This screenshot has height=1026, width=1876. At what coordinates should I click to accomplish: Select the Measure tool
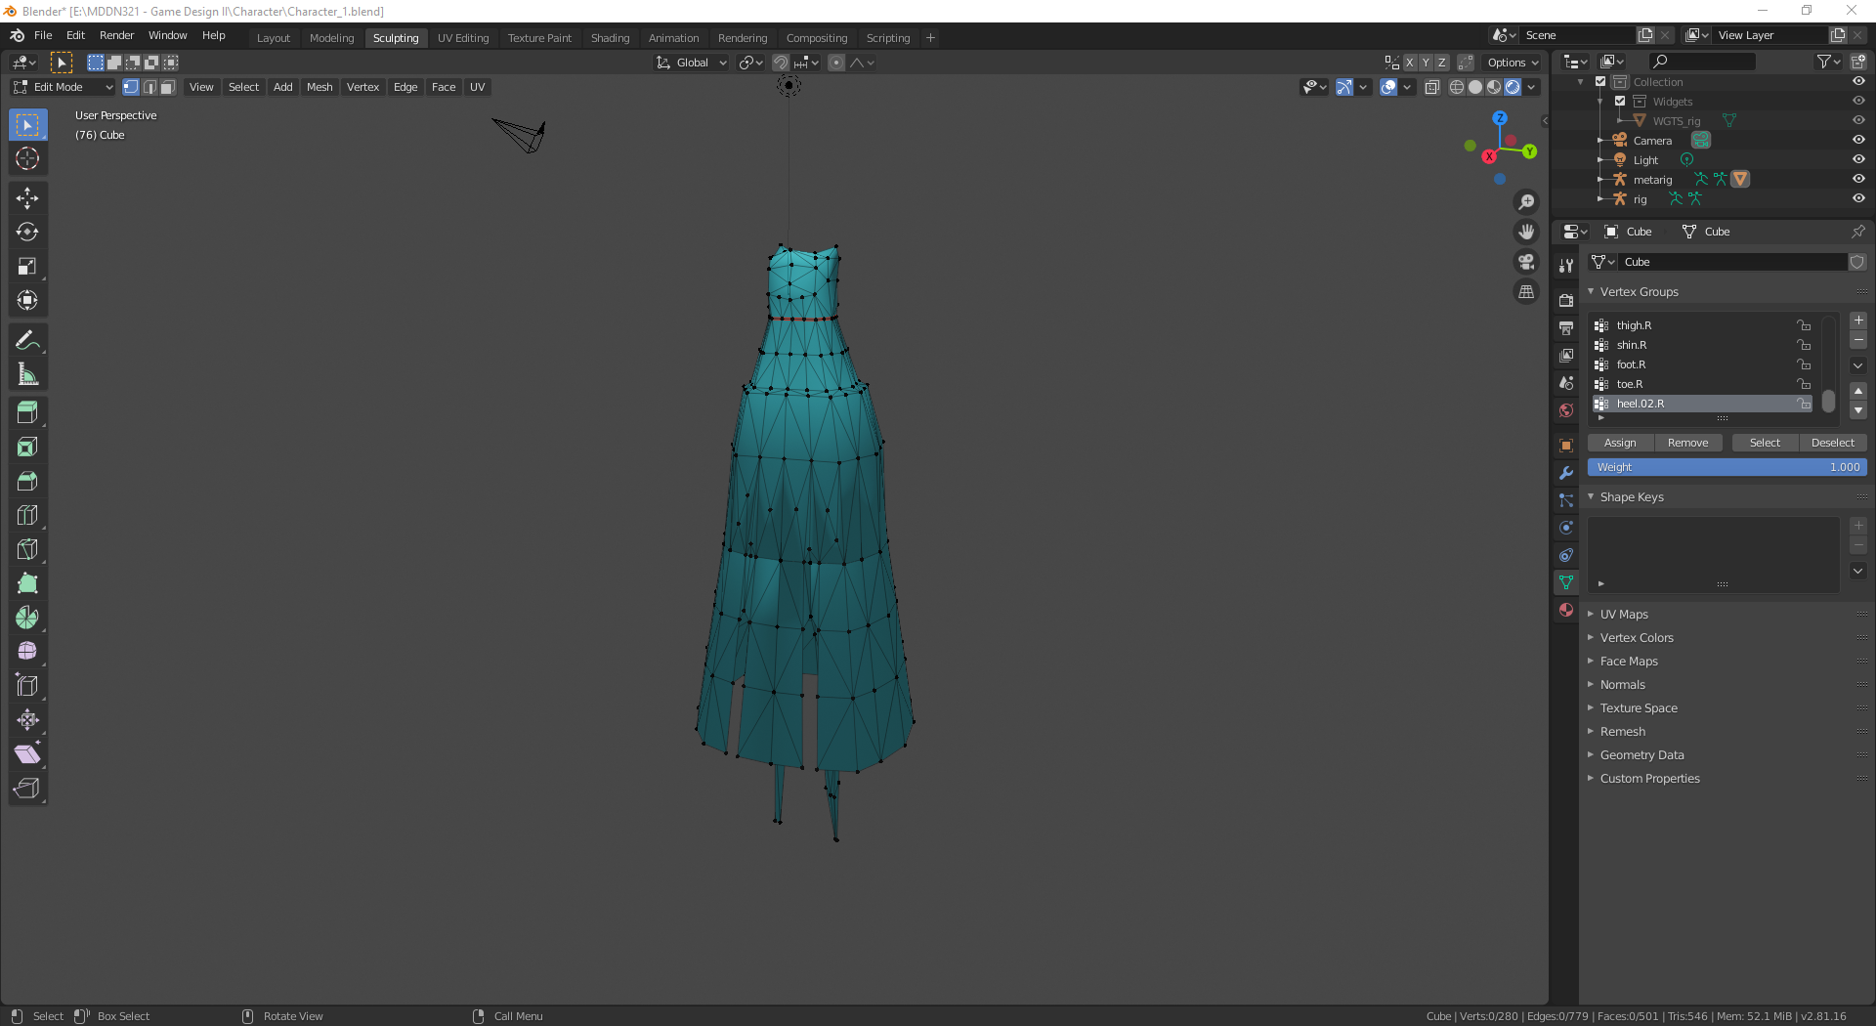coord(27,375)
